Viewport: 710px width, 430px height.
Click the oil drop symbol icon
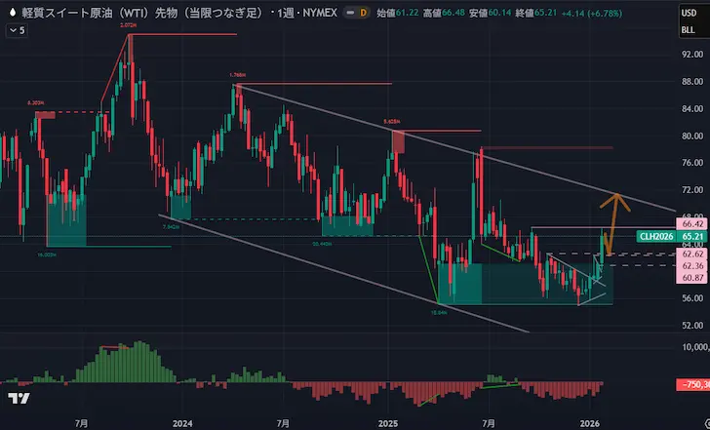[13, 13]
